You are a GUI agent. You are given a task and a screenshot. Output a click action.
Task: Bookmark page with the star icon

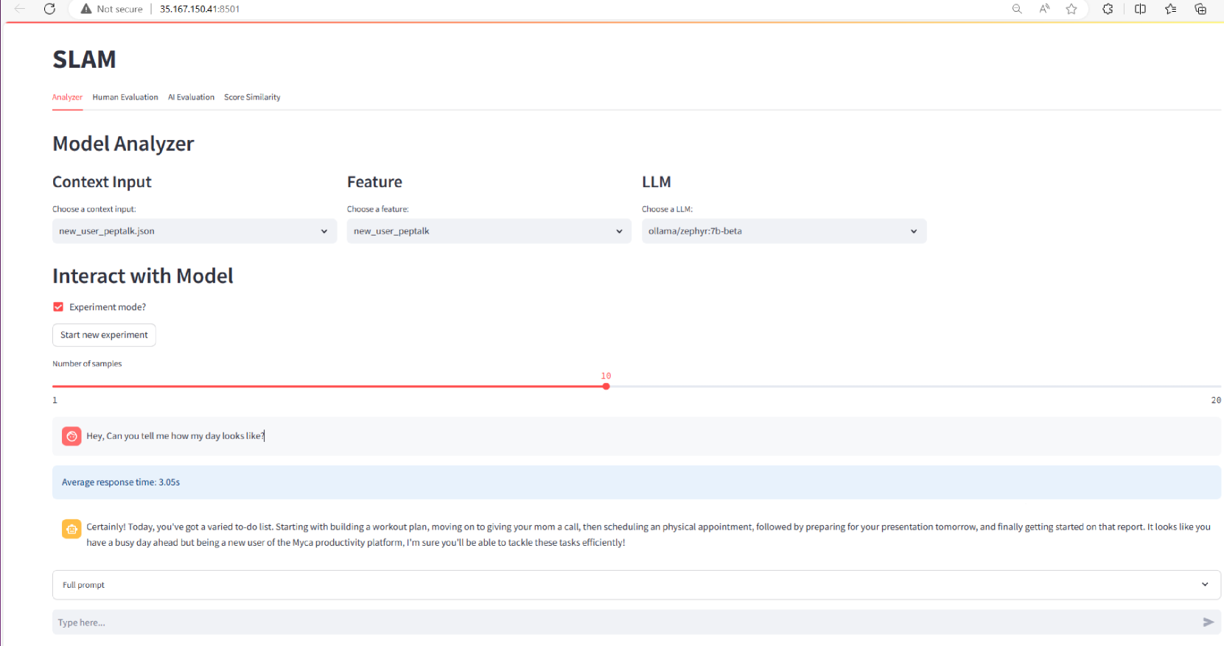(1071, 9)
